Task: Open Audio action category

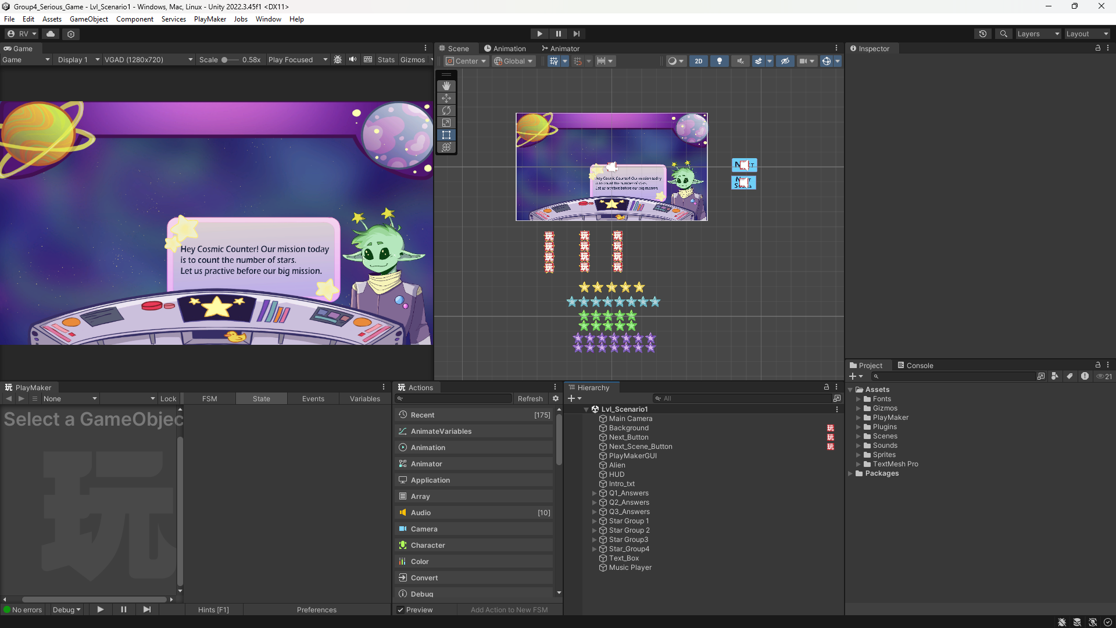Action: [x=474, y=512]
